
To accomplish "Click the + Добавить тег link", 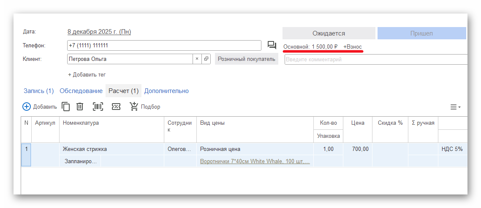I will [x=87, y=75].
